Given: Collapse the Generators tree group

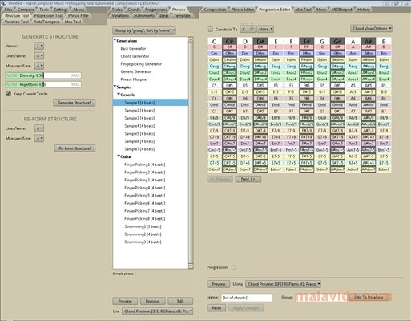Looking at the screenshot, I should (115, 40).
